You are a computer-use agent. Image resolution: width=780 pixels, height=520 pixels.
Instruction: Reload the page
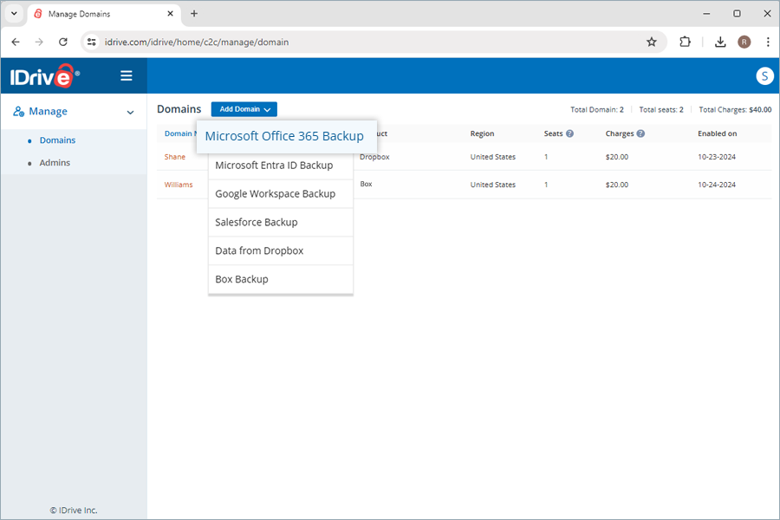pos(63,42)
